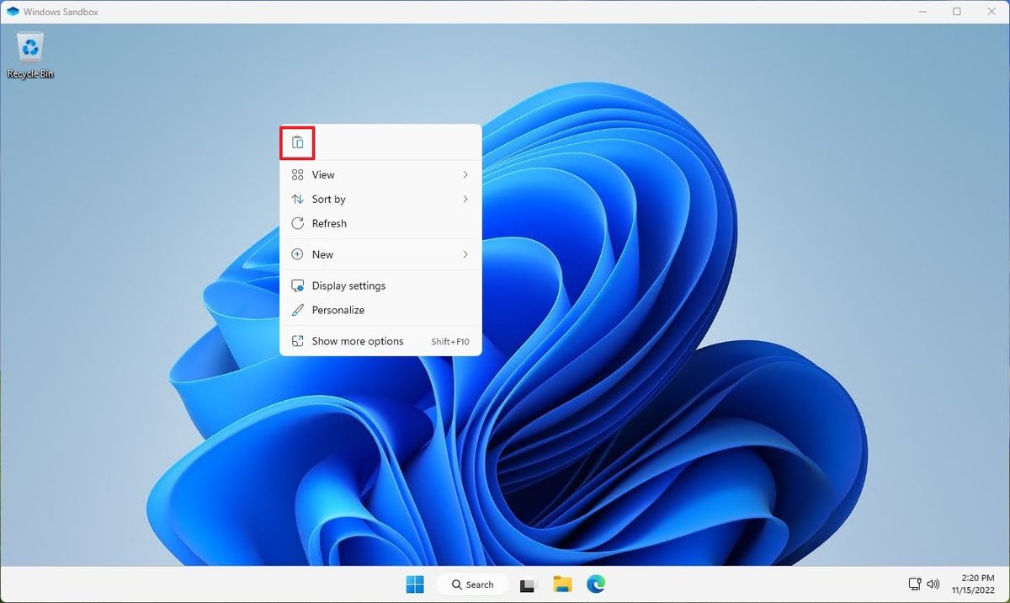Select Show more options in the menu
This screenshot has width=1010, height=603.
(357, 341)
